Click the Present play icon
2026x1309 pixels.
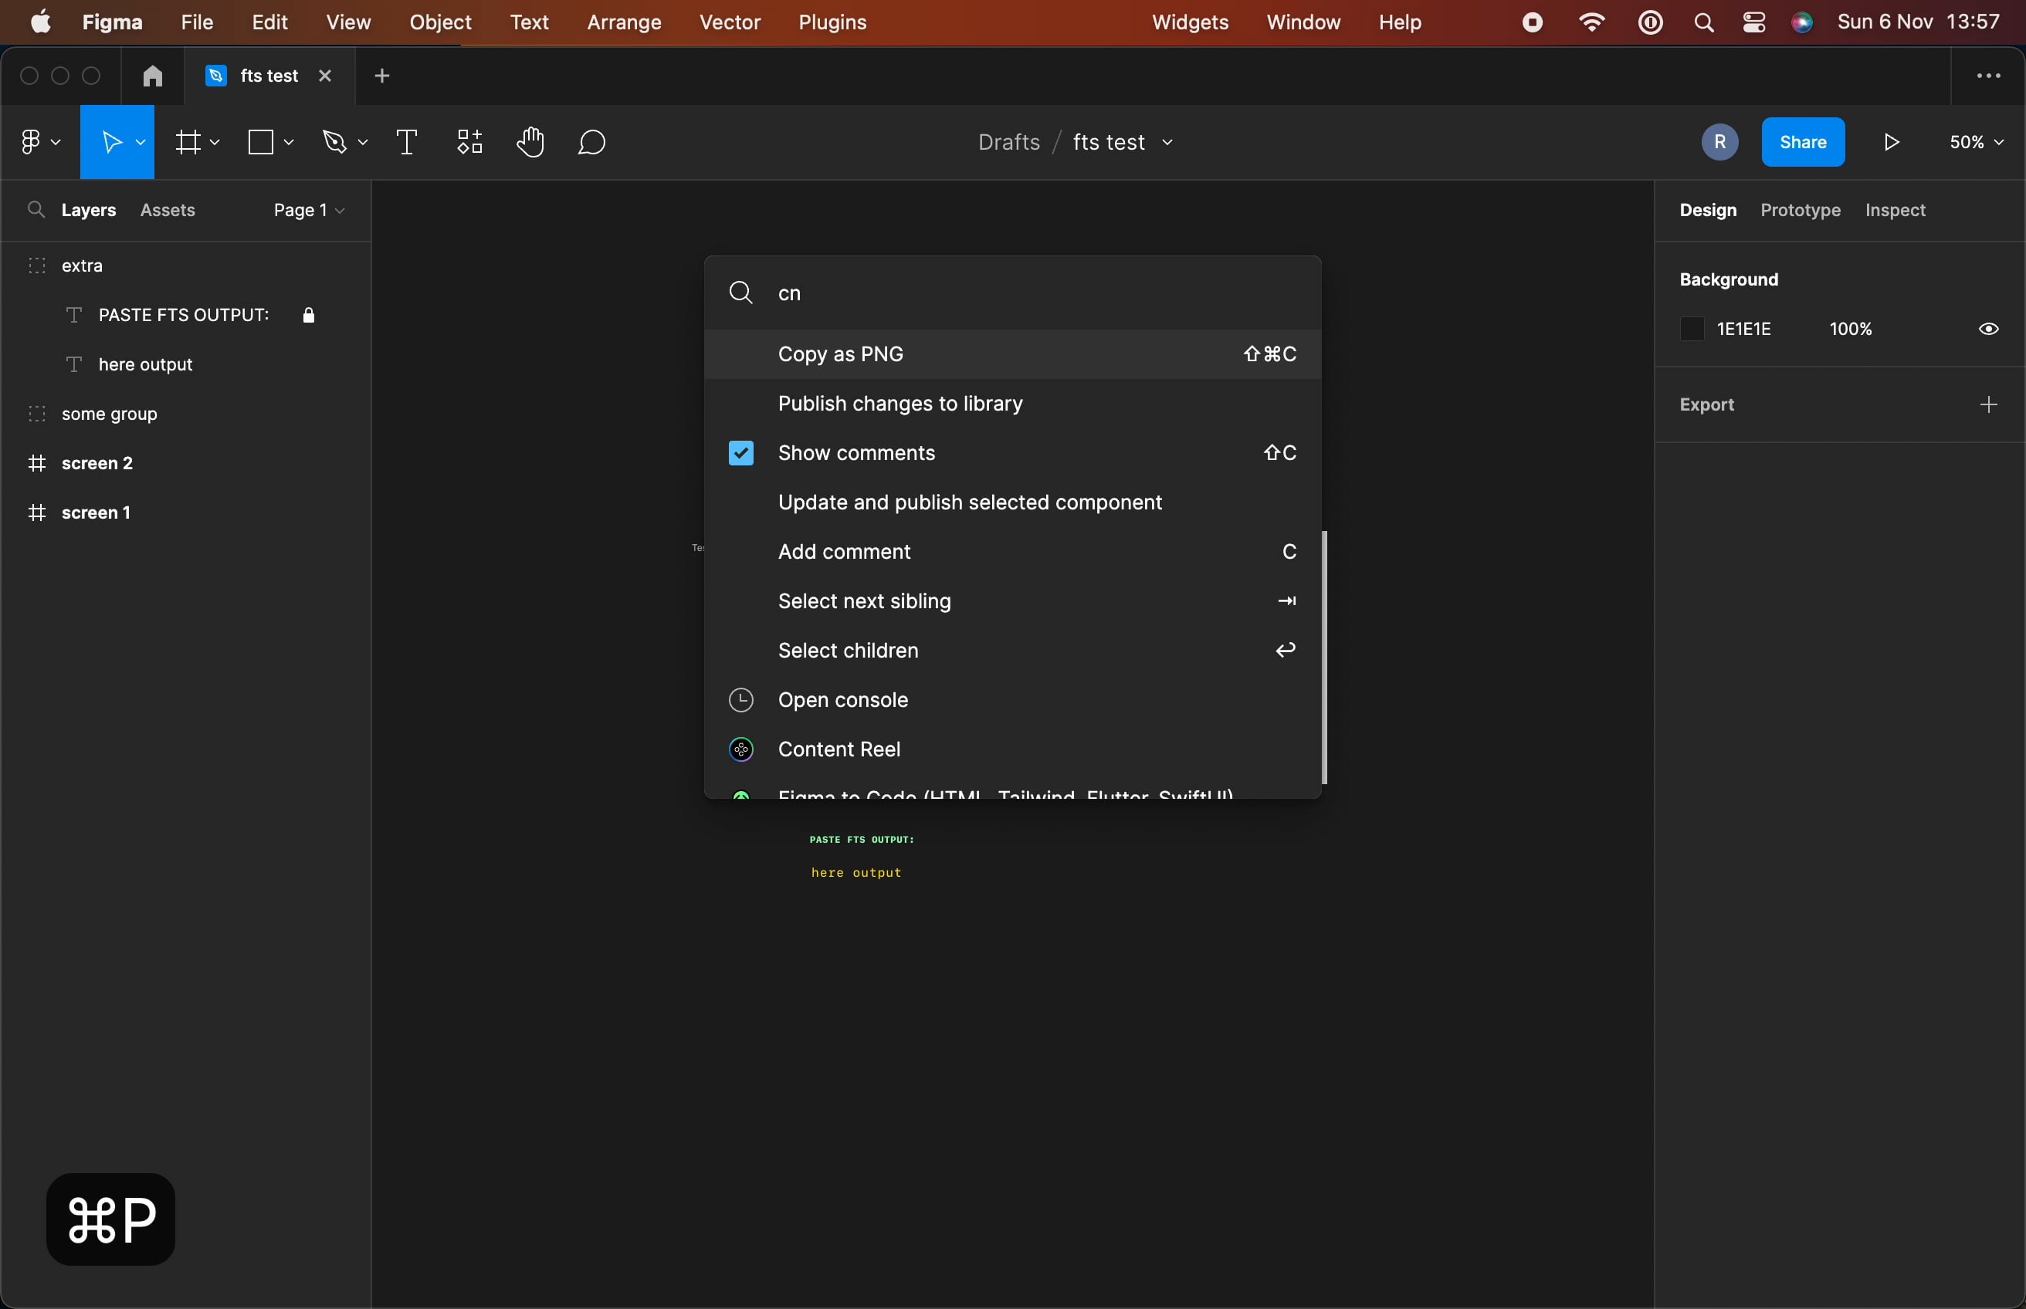point(1892,141)
